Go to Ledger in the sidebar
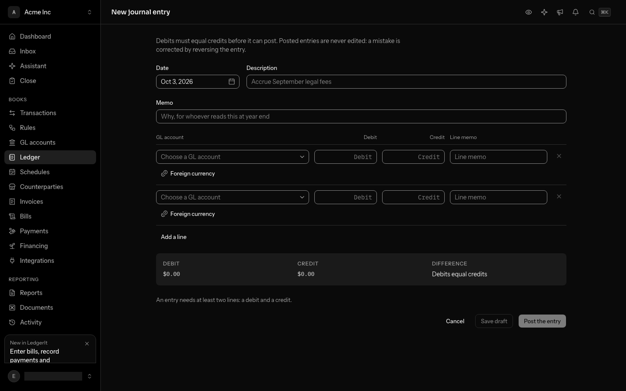626x391 pixels. click(x=50, y=157)
